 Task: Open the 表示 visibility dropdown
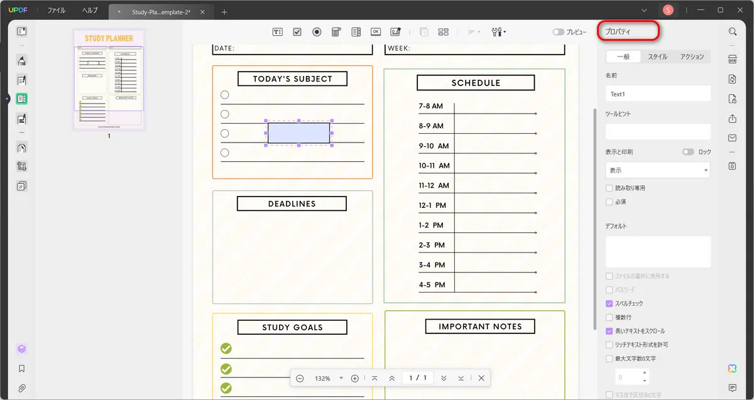pyautogui.click(x=658, y=170)
